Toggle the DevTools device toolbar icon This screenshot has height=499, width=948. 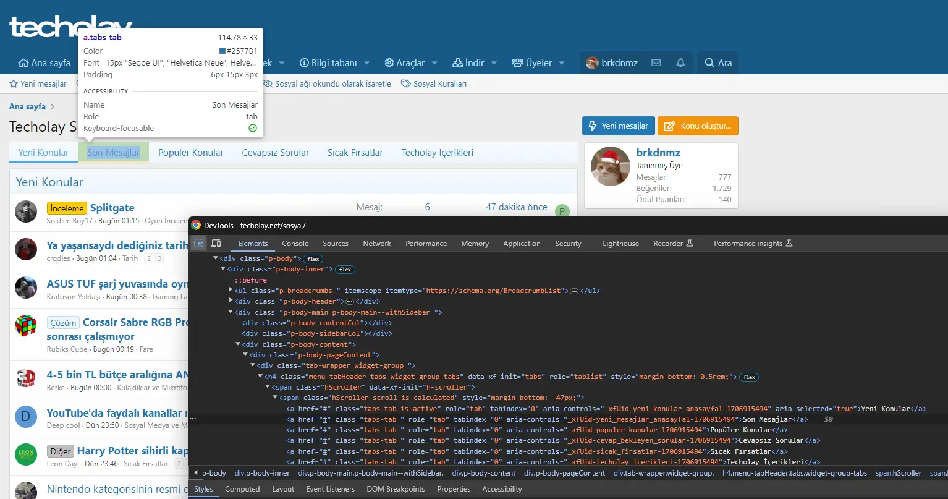[x=216, y=244]
